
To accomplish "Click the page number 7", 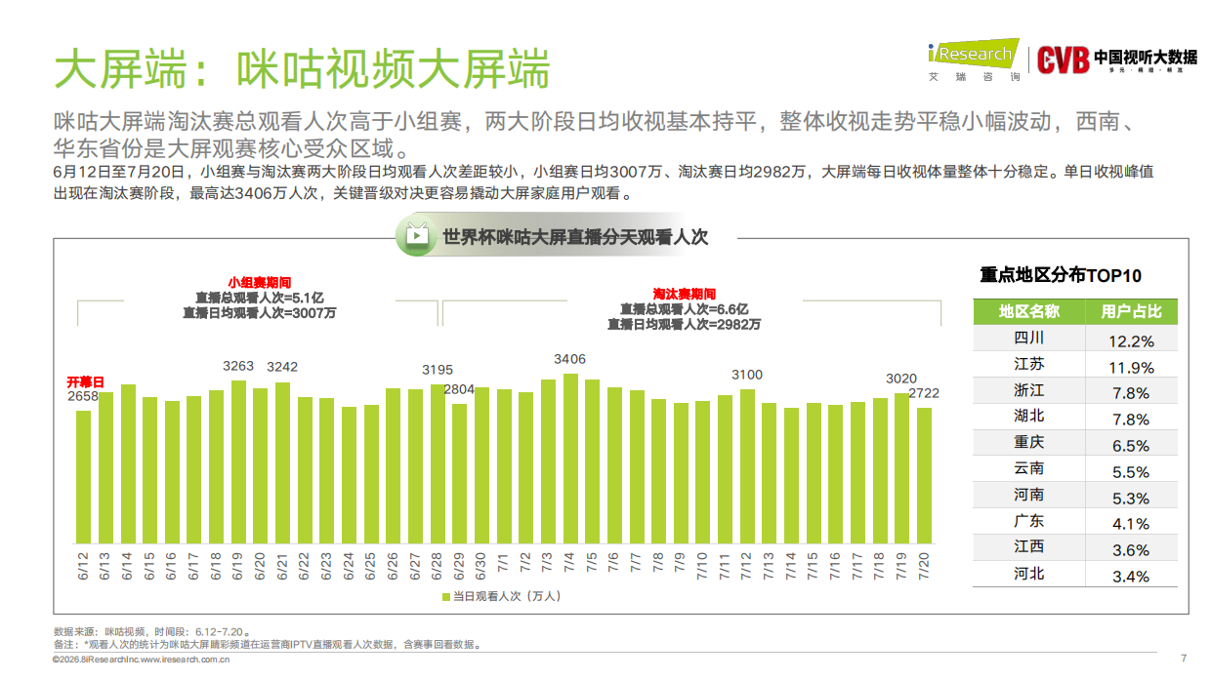I will coord(1184,657).
